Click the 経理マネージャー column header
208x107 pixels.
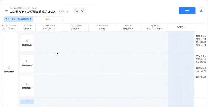click(x=155, y=28)
